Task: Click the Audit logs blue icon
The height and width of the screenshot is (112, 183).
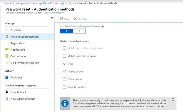Action: pyautogui.click(x=7, y=77)
